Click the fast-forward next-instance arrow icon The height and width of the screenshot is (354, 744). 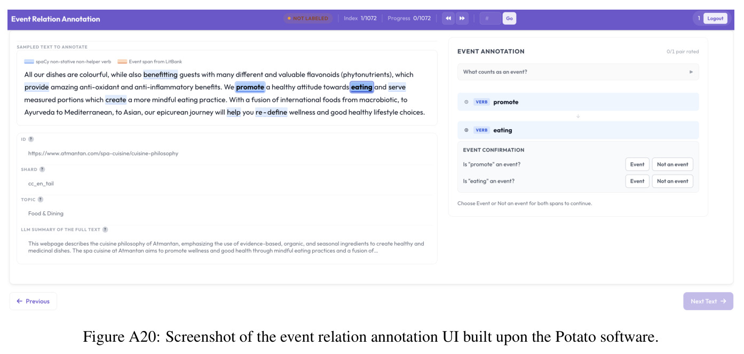click(462, 19)
